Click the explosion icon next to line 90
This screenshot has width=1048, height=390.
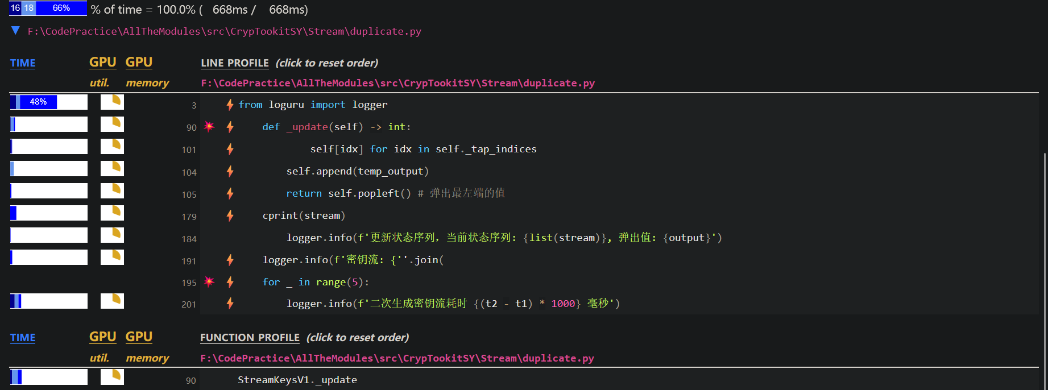209,127
